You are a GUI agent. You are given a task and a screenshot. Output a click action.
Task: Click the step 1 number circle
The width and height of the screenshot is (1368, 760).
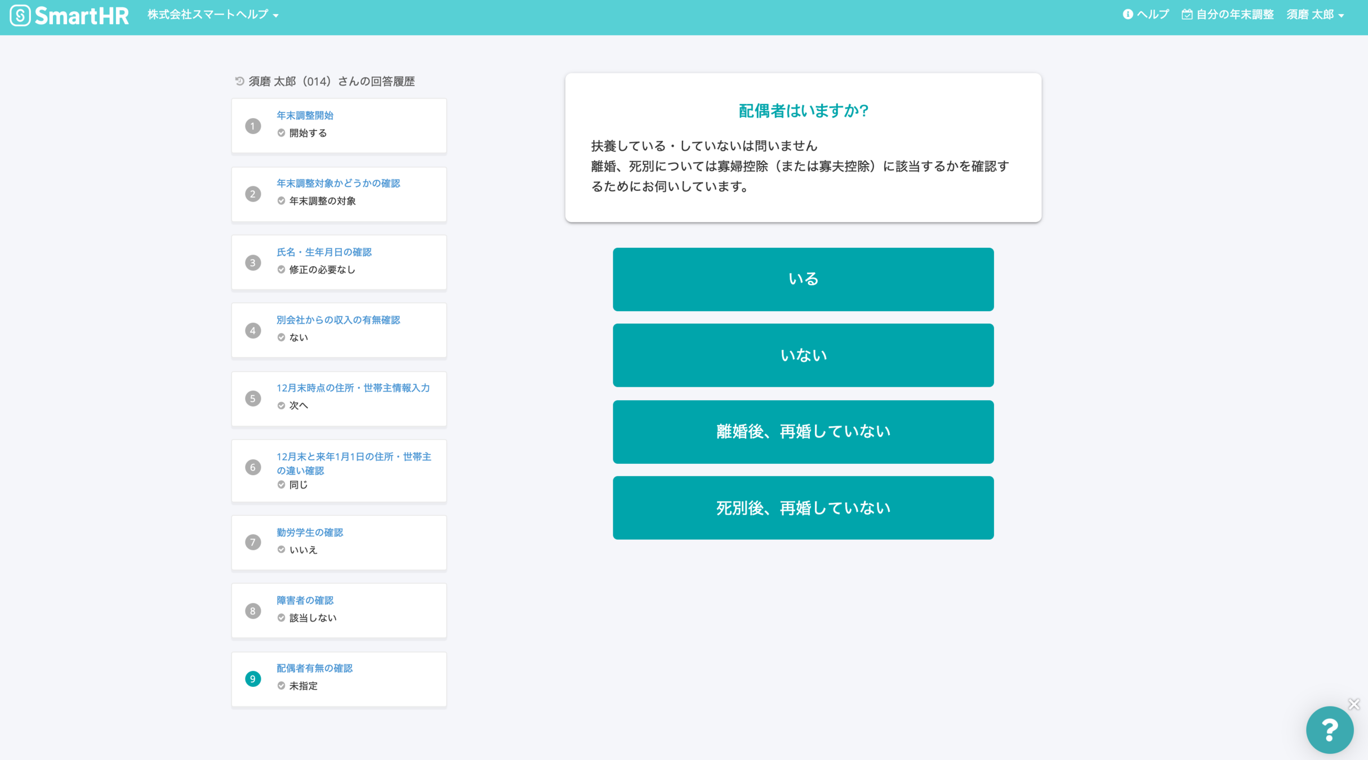point(253,126)
